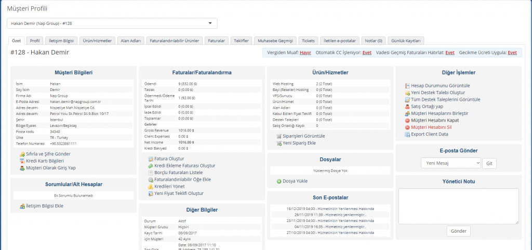This screenshot has height=250, width=532.
Task: Click the Faturalandırılabilir Öğe Ekle icon
Action: 151,180
